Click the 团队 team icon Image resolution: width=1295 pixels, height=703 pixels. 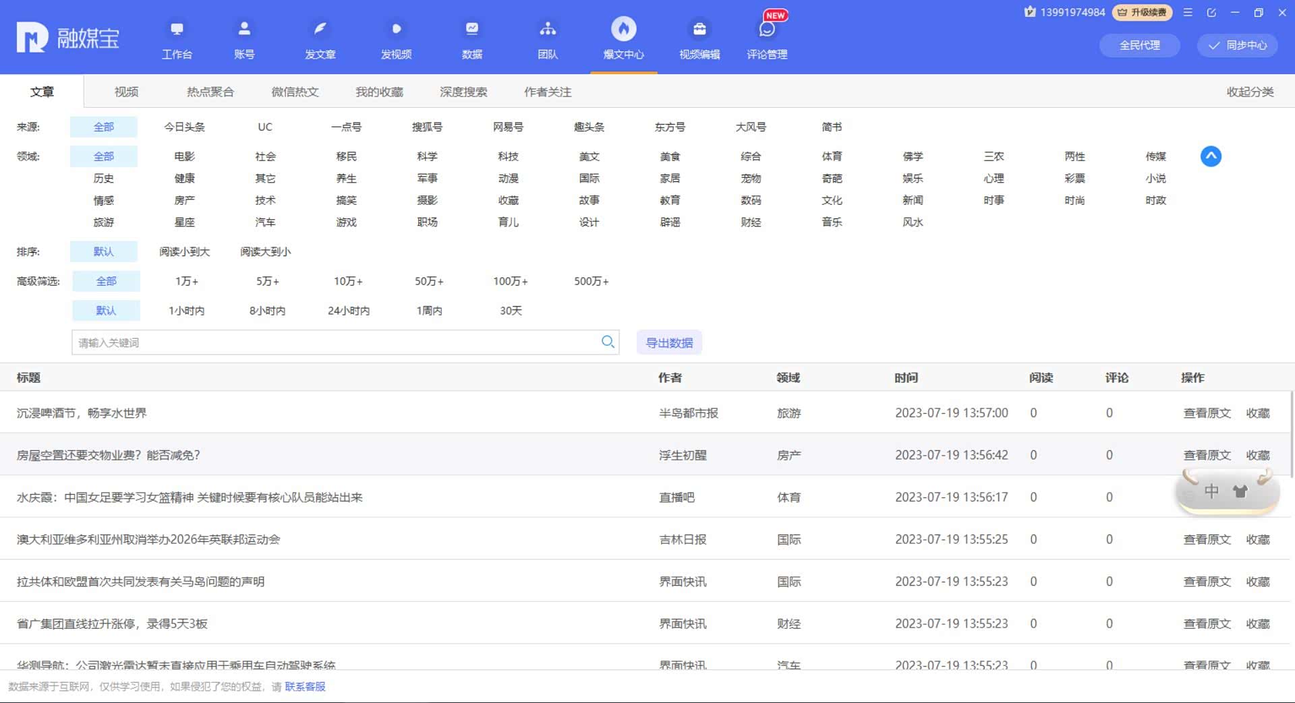[548, 30]
